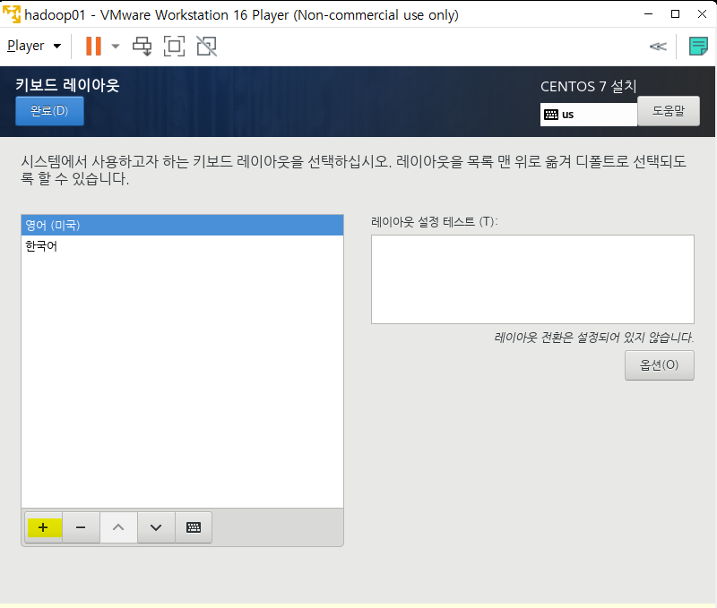The height and width of the screenshot is (608, 717).
Task: Click the 완료(D) done button
Action: tap(49, 110)
